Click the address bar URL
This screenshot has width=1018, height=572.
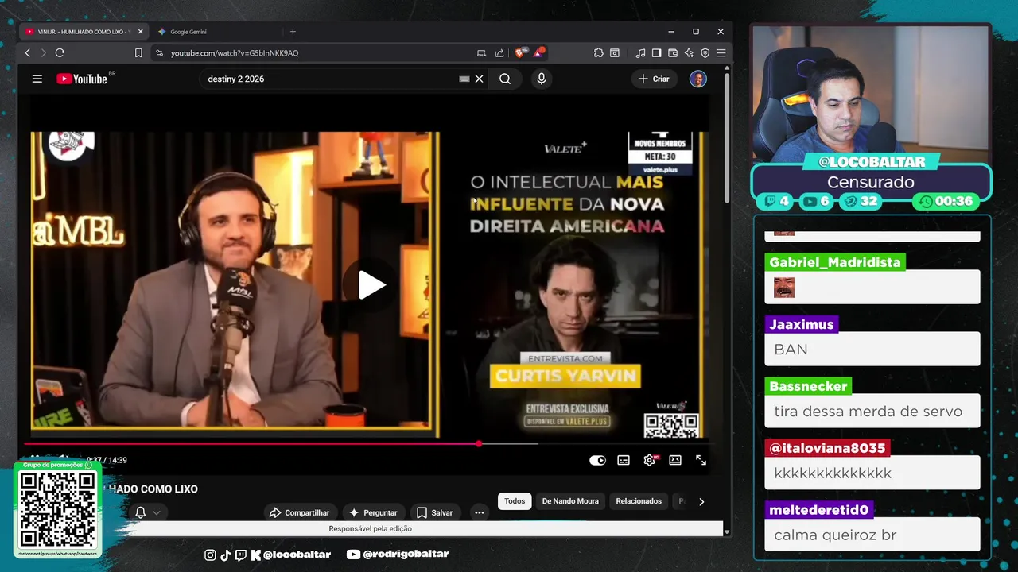235,53
